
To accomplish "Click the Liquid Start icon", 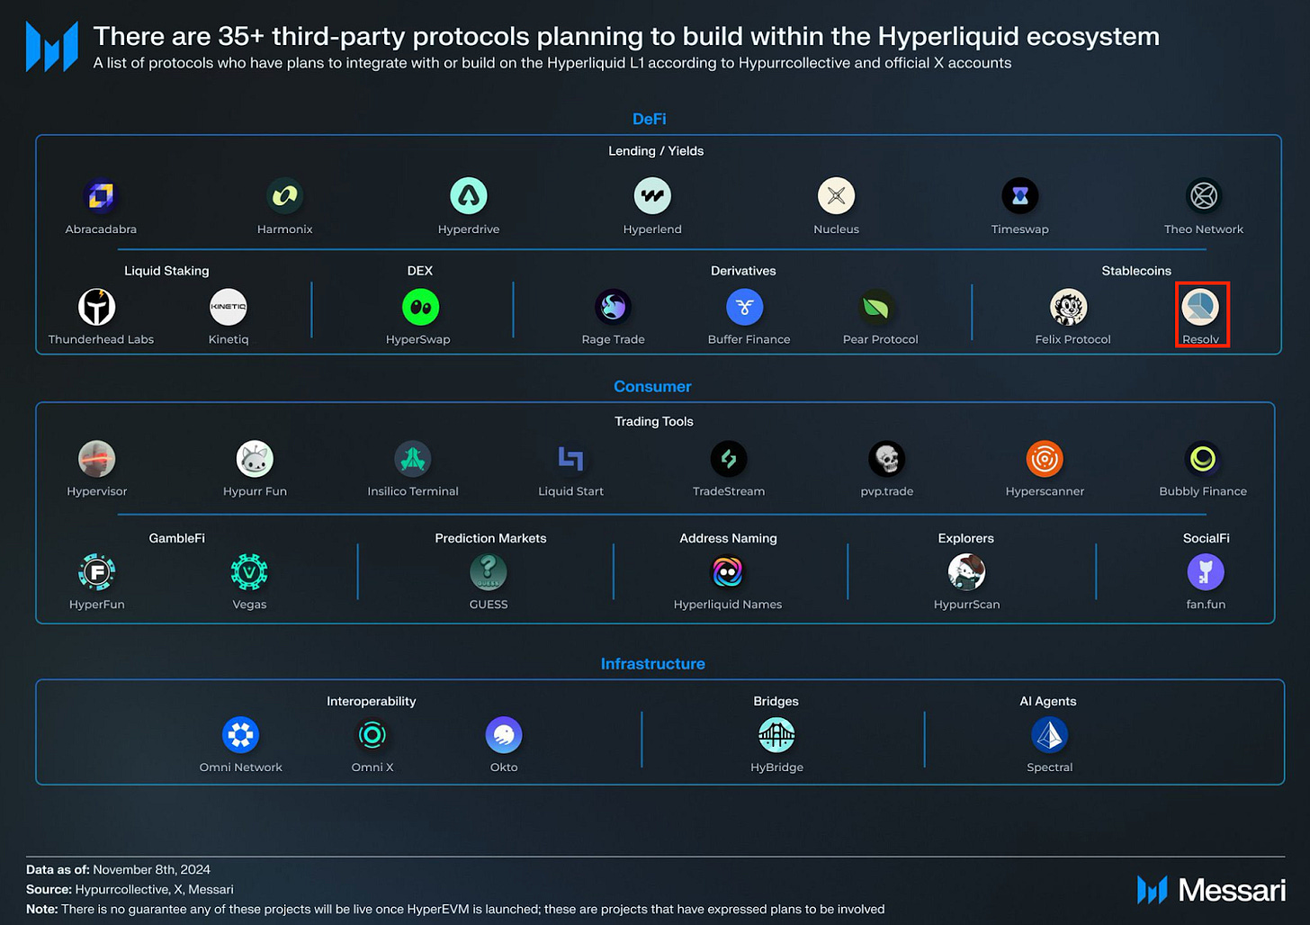I will [570, 459].
